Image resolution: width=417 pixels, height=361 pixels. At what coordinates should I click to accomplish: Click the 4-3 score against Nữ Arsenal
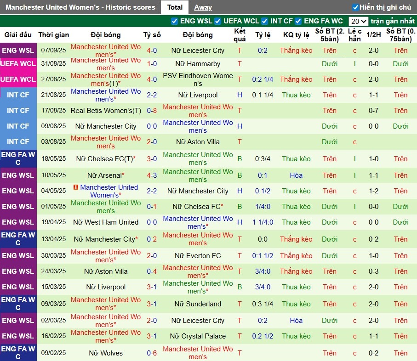coord(152,175)
